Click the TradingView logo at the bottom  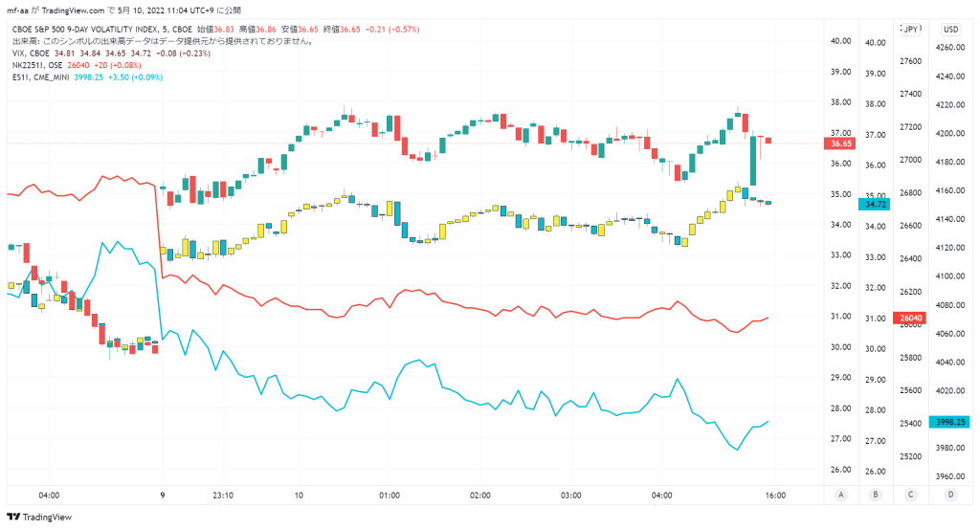tap(38, 518)
